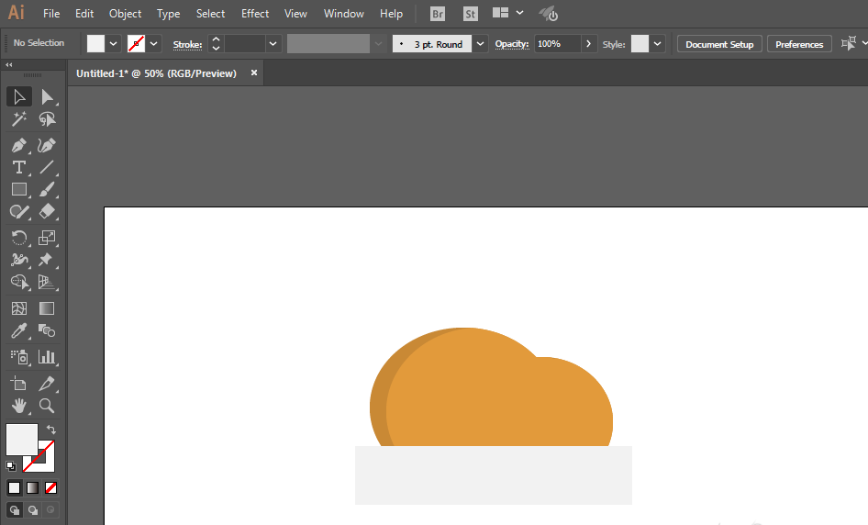This screenshot has height=525, width=868.
Task: Select the Zoom magnifier tool
Action: tap(47, 406)
